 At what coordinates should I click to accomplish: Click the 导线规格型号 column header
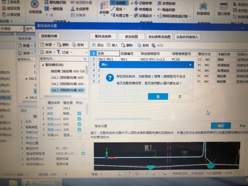[155, 54]
